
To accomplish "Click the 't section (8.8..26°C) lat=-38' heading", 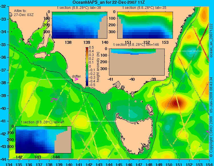I will point(79,8).
